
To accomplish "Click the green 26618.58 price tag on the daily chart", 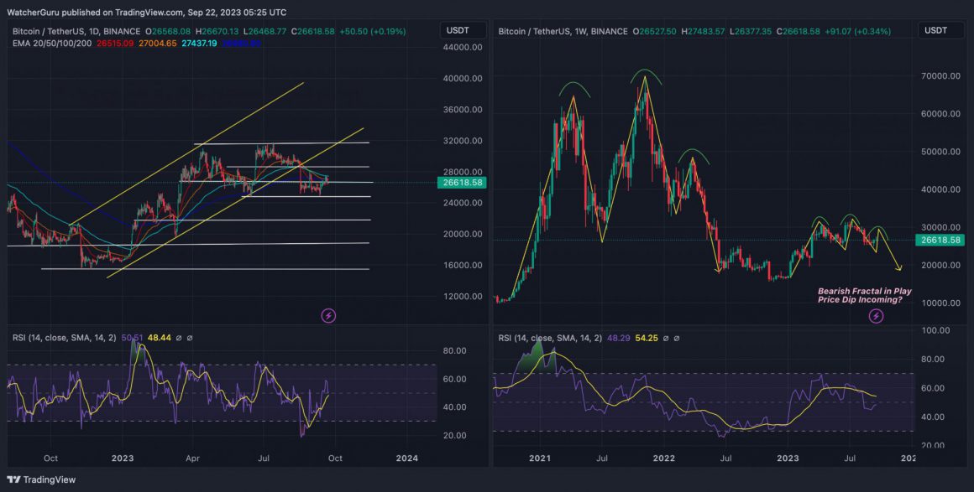I will point(461,182).
